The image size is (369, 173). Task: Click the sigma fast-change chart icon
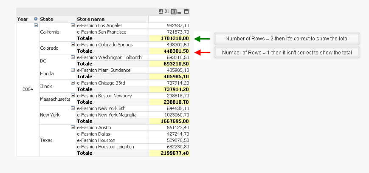pos(173,11)
